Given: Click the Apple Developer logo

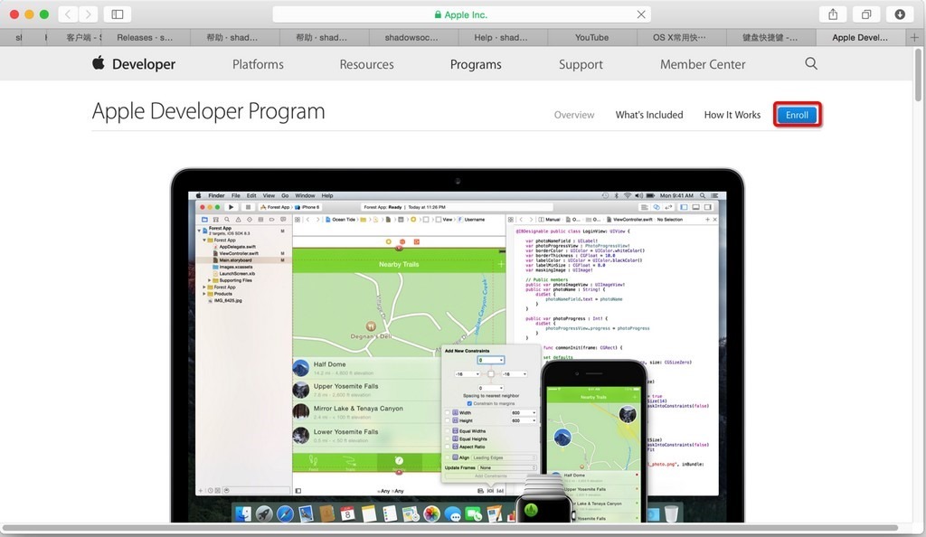Looking at the screenshot, I should pos(134,63).
